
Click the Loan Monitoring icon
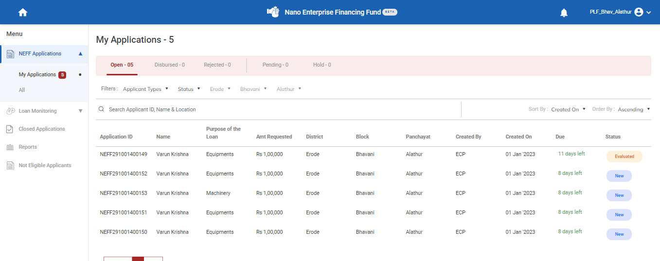tap(10, 111)
